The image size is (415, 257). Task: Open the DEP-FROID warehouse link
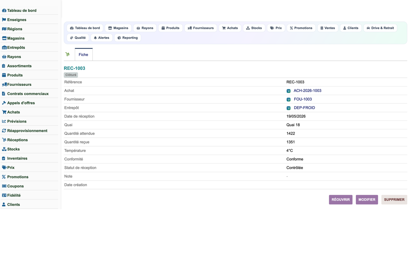[304, 108]
